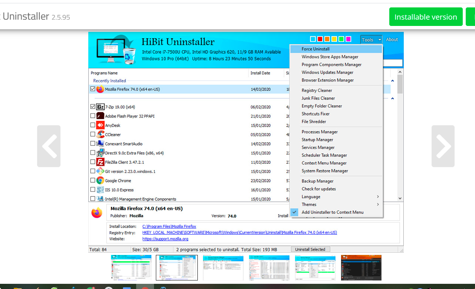The image size is (475, 289).
Task: Uncheck the Mozilla Firefox 74.0 checkbox
Action: 92,89
